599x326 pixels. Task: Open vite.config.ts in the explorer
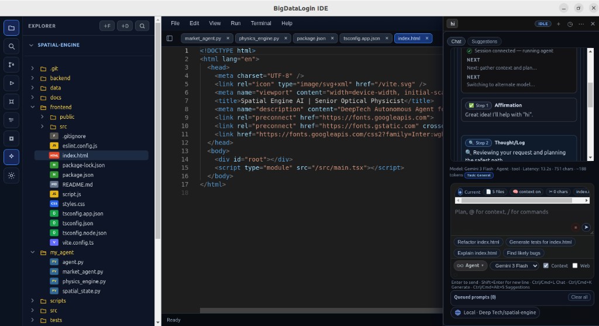point(78,243)
